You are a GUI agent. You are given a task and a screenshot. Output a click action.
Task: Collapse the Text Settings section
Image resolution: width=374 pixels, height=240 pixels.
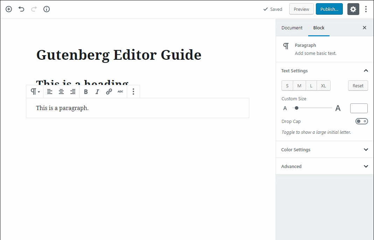(x=325, y=71)
